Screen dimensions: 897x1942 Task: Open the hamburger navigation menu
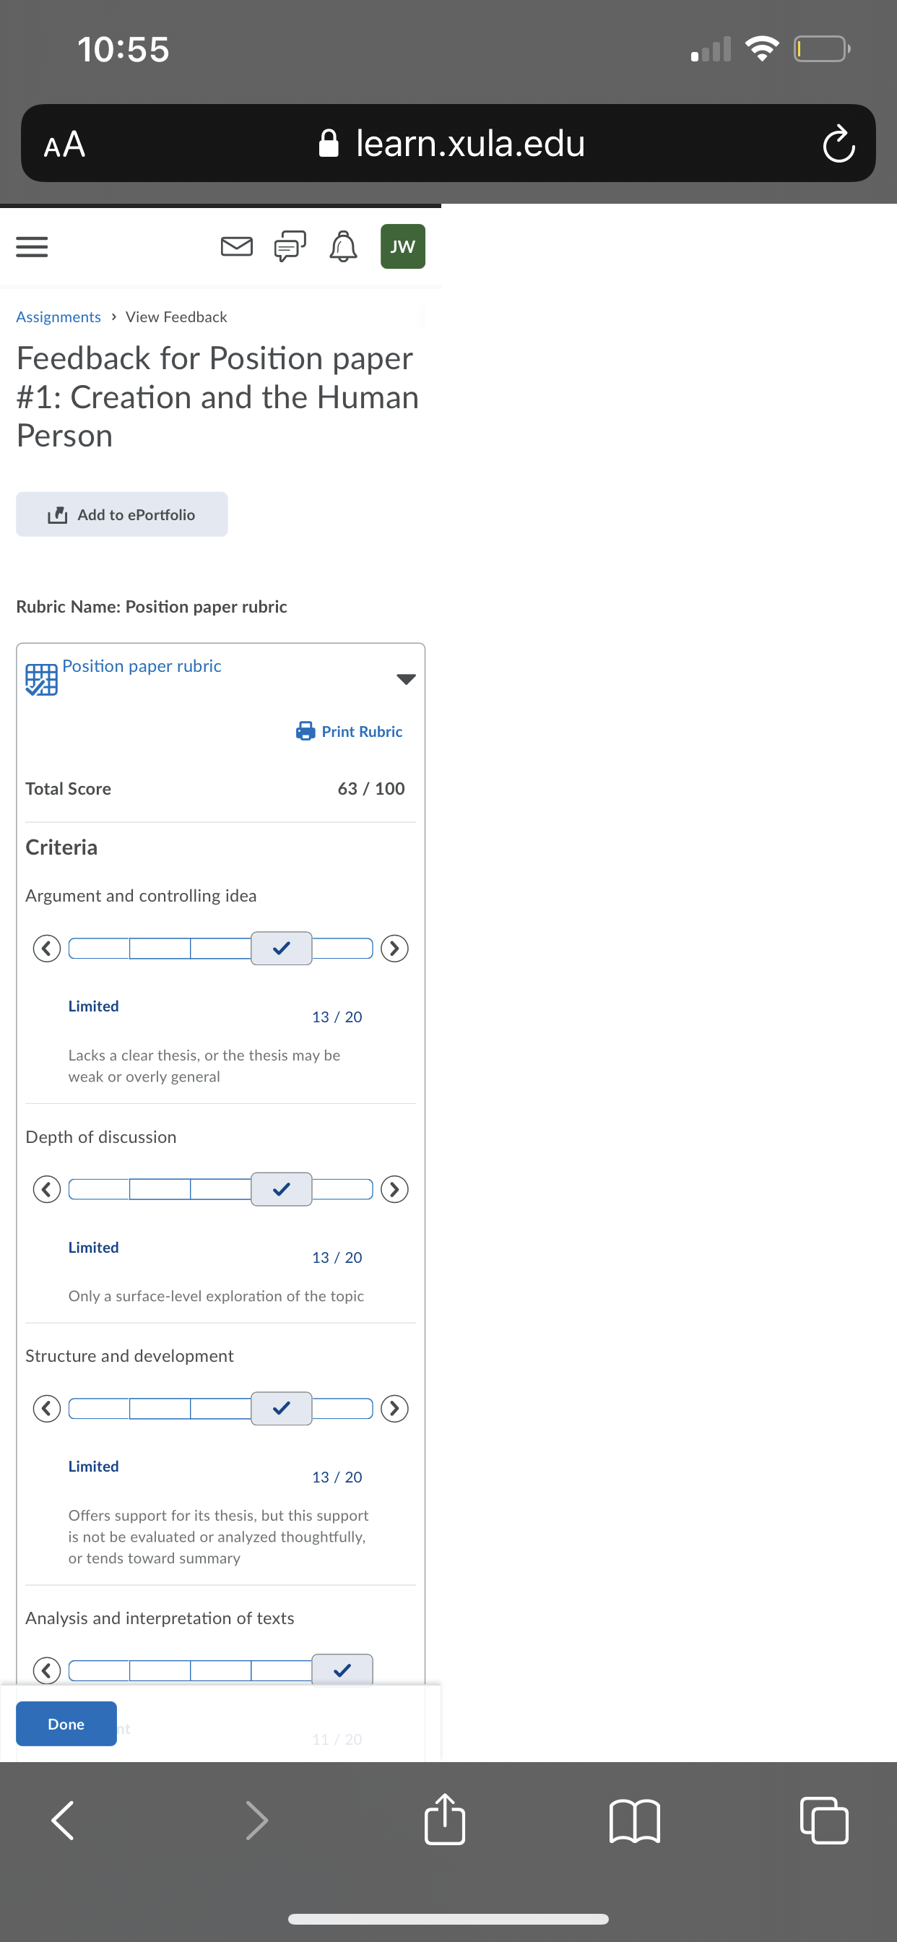(x=32, y=246)
